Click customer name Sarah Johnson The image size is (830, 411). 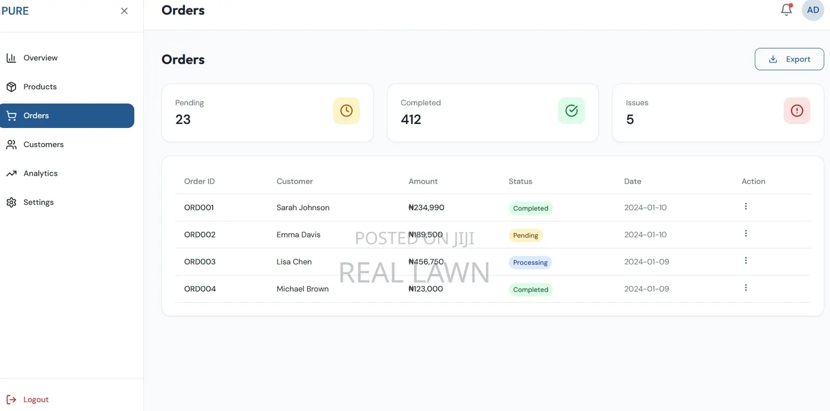(303, 208)
